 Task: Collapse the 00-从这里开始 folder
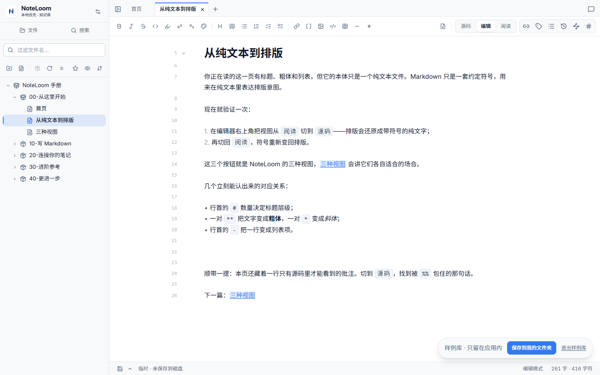pos(15,97)
